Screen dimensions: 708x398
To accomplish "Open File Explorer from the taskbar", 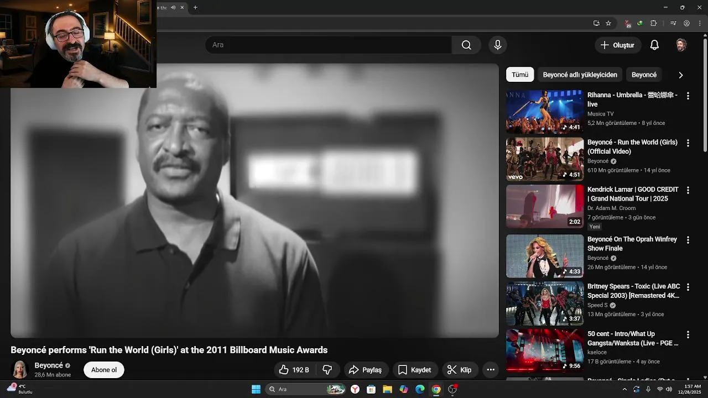I will (387, 389).
